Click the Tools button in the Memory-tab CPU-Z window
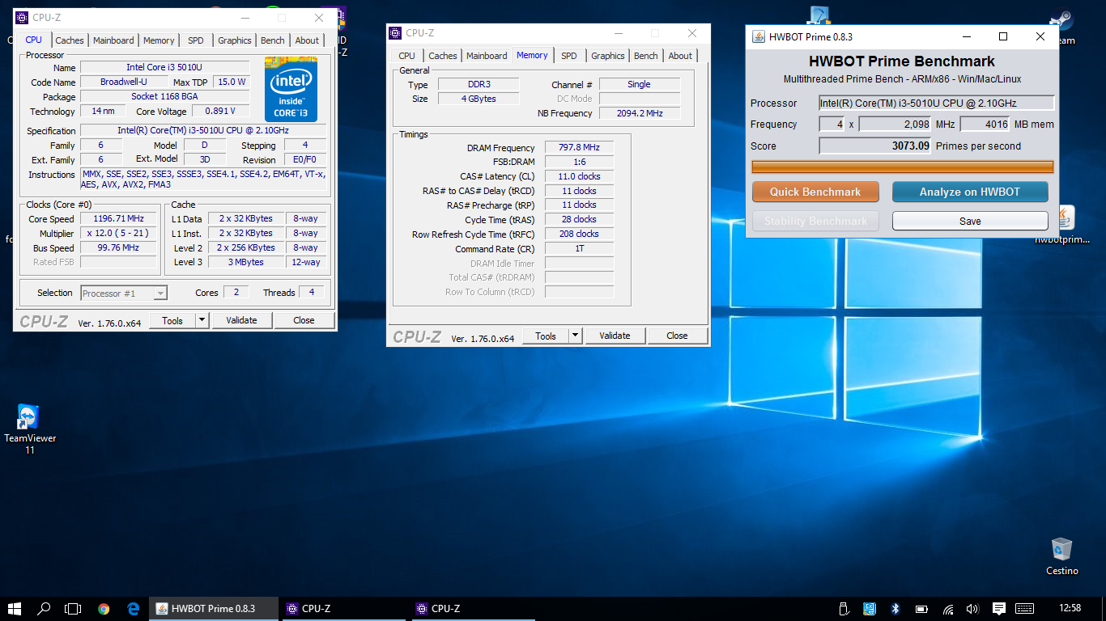This screenshot has height=621, width=1106. pos(546,336)
